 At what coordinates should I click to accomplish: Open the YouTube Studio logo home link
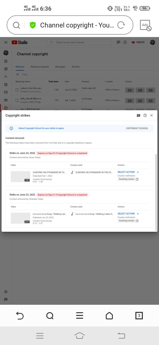(x=20, y=42)
